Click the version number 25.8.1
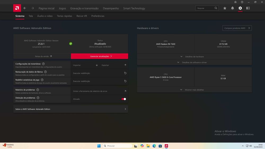Viewport: 265px width, 149px height. click(x=41, y=44)
